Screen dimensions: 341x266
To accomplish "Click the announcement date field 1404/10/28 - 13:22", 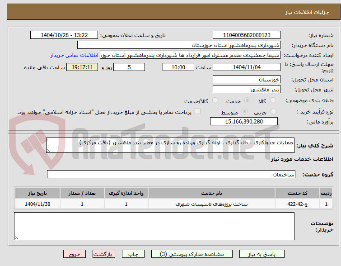I will pyautogui.click(x=64, y=35).
